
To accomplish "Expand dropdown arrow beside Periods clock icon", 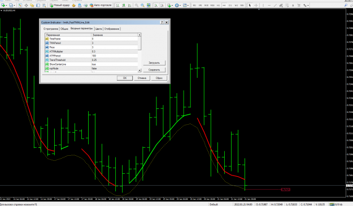I will point(180,6).
